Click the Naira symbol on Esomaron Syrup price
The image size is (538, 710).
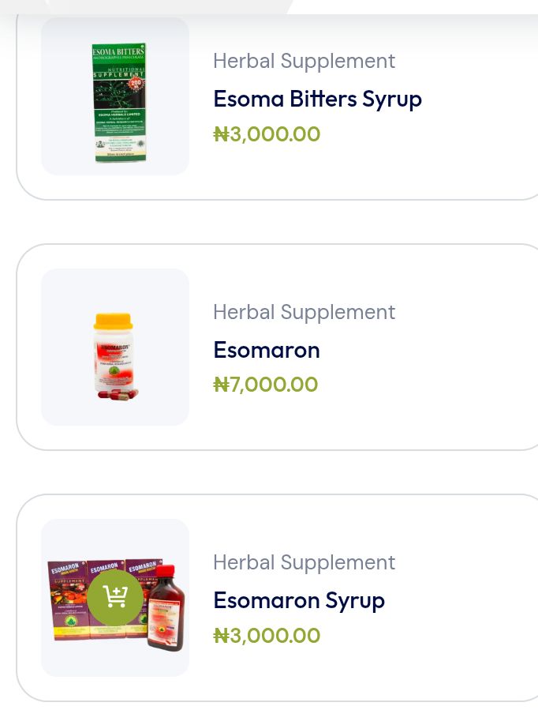(x=221, y=637)
